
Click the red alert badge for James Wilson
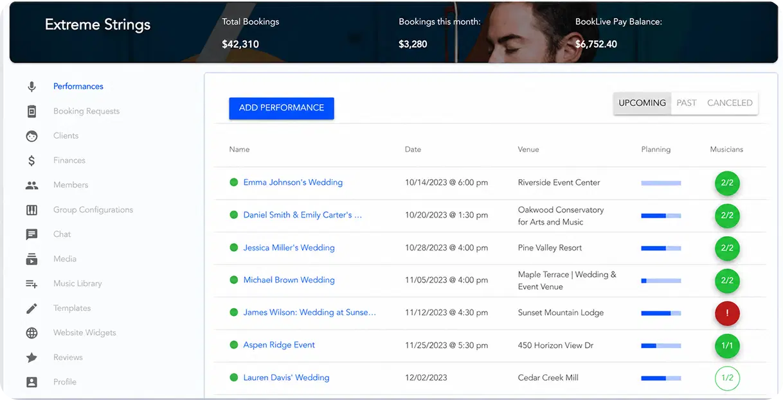click(727, 313)
